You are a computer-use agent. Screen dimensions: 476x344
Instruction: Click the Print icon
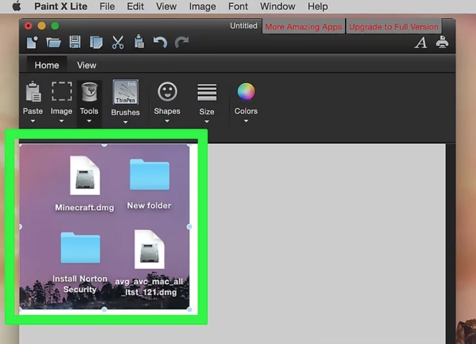442,42
